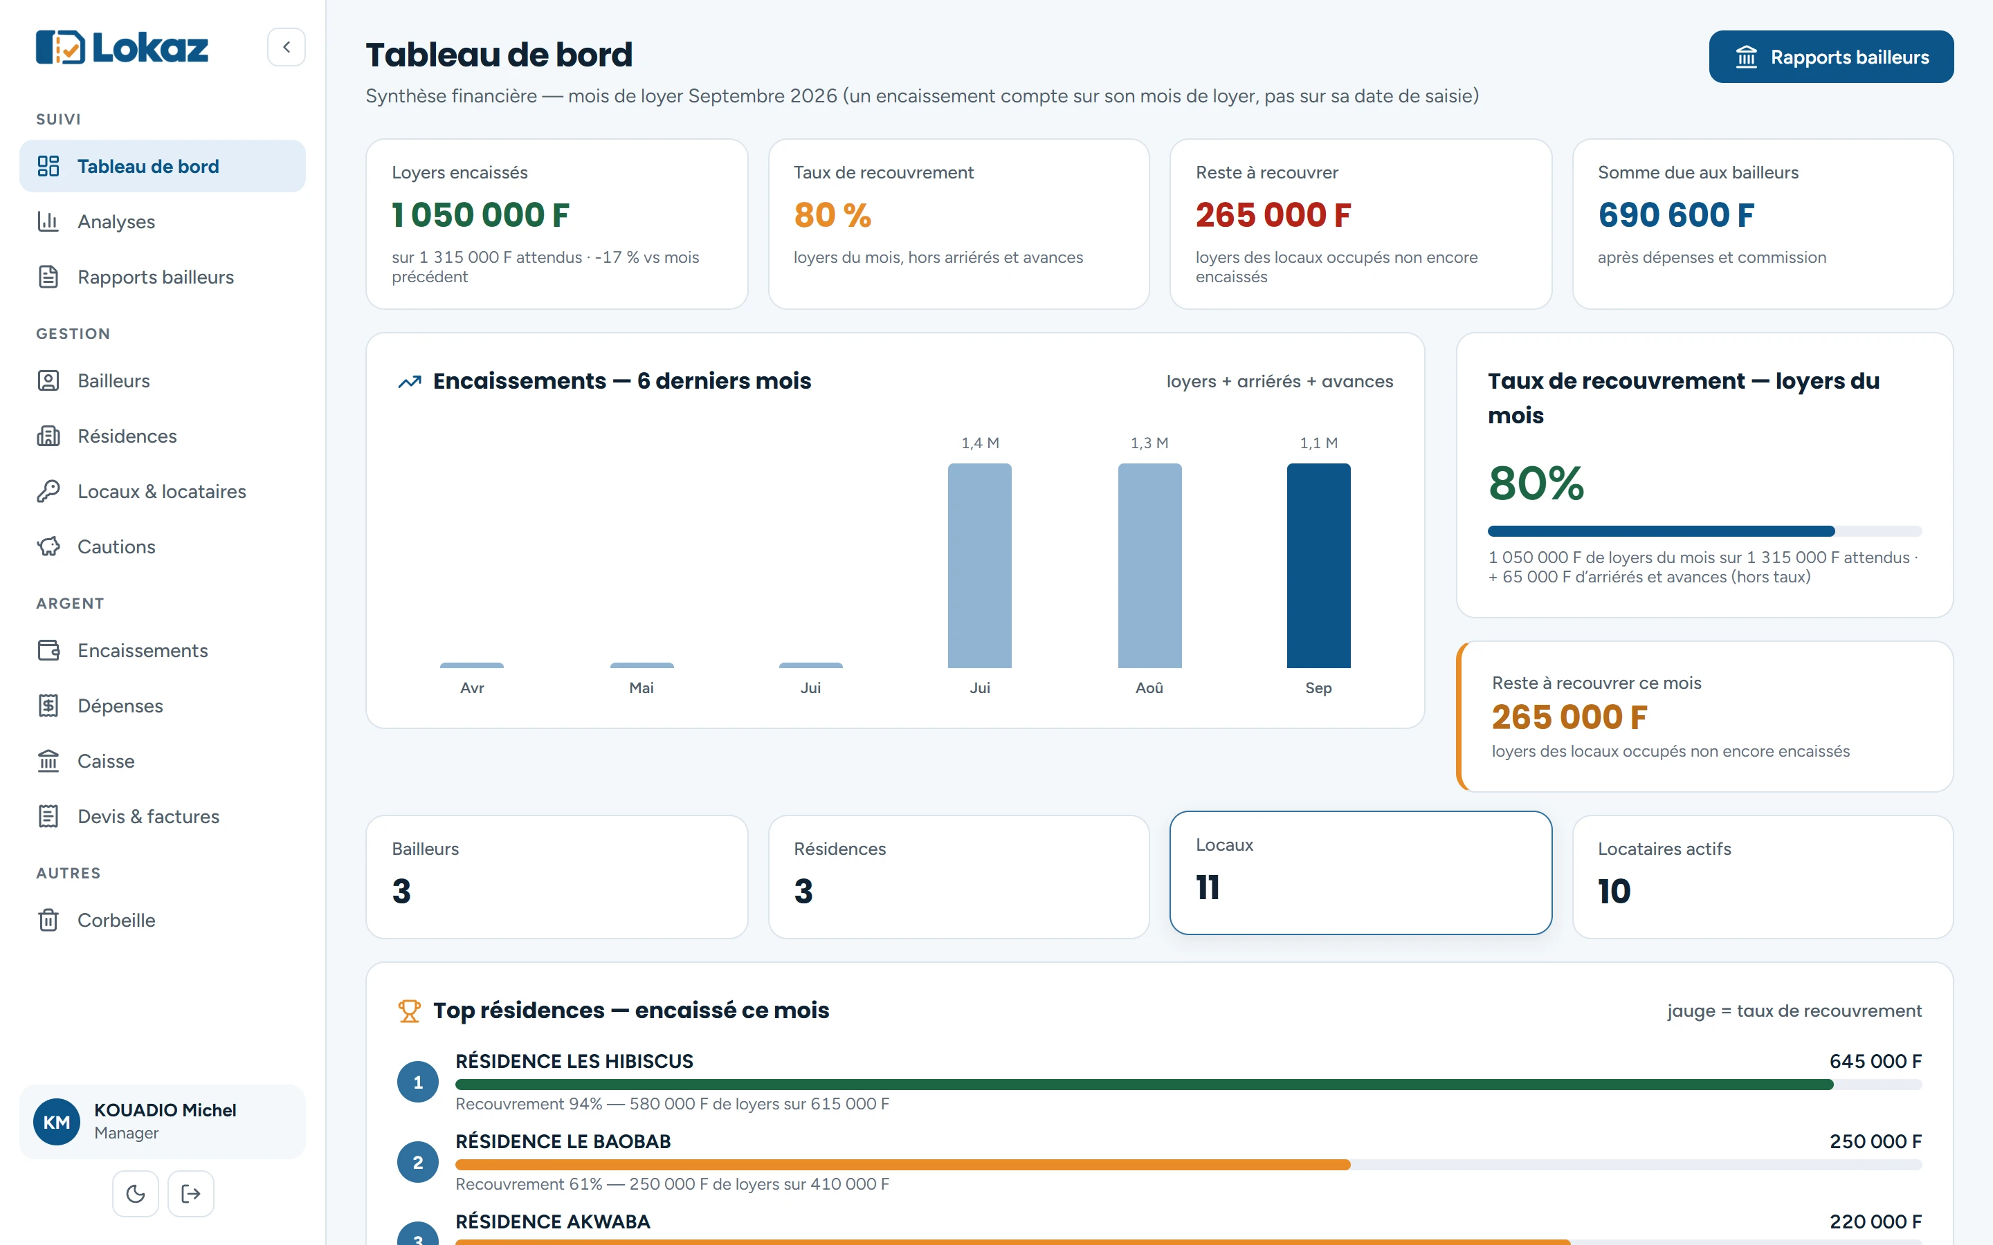Click the Lokaz logo
Screen dimensions: 1993x1245
click(x=122, y=47)
